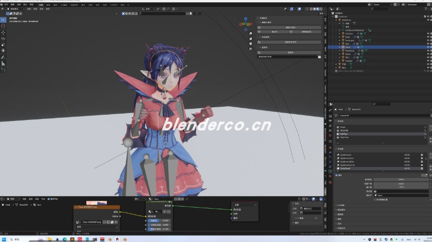The width and height of the screenshot is (432, 242).
Task: Select the Annotate pencil tool
Action: tap(3, 58)
